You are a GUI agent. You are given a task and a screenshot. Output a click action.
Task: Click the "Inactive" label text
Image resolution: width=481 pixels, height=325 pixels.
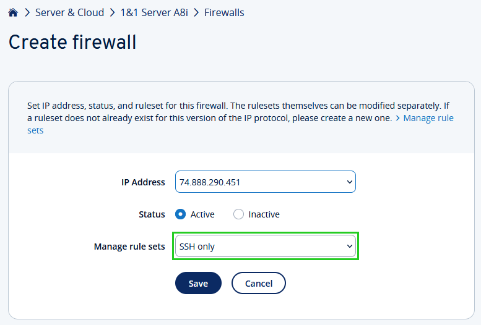click(x=264, y=214)
